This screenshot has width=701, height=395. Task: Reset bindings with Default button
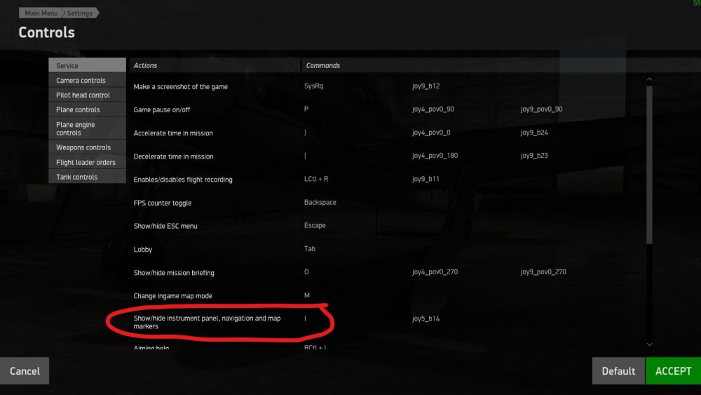pos(618,371)
